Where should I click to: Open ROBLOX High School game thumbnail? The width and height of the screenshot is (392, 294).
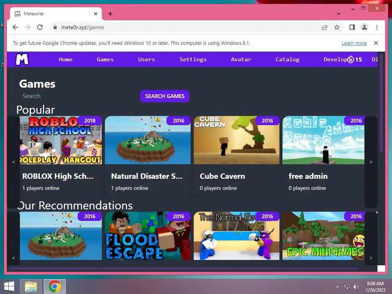61,140
